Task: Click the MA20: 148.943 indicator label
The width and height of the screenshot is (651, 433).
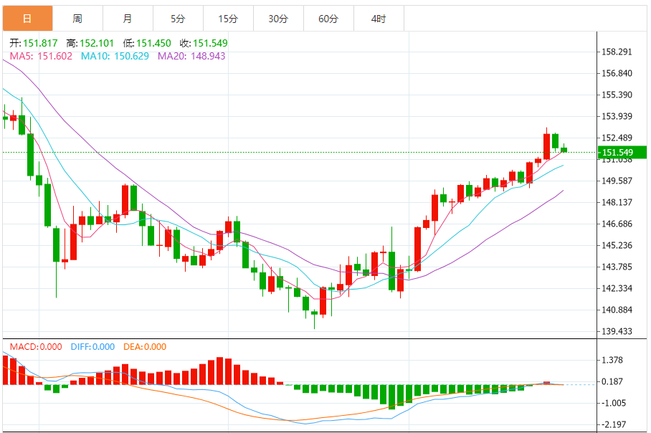Action: (191, 56)
